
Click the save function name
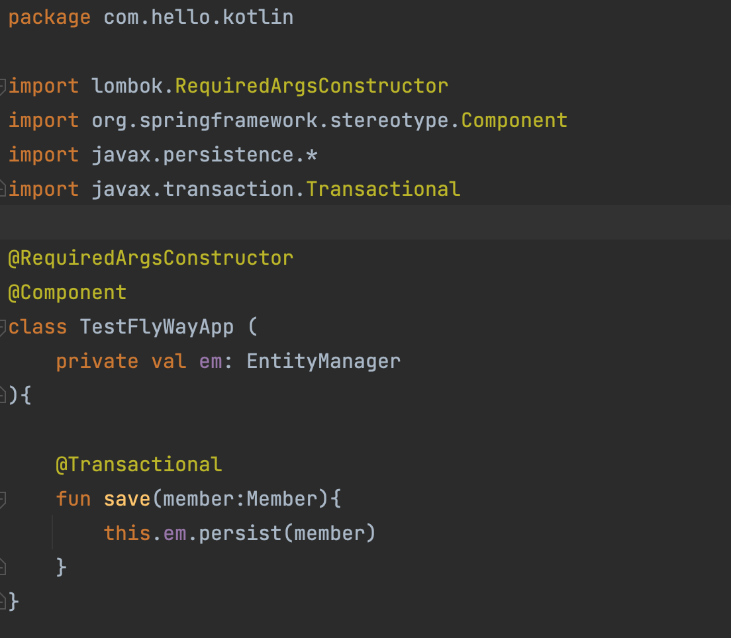point(127,498)
